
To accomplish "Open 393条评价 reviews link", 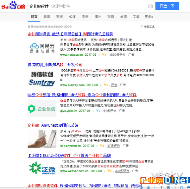I will pyautogui.click(x=122, y=171).
